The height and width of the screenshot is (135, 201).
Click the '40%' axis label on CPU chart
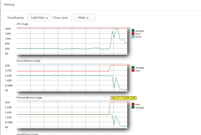[7, 49]
